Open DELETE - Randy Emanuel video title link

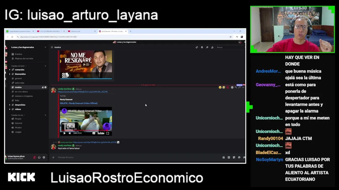(x=79, y=103)
